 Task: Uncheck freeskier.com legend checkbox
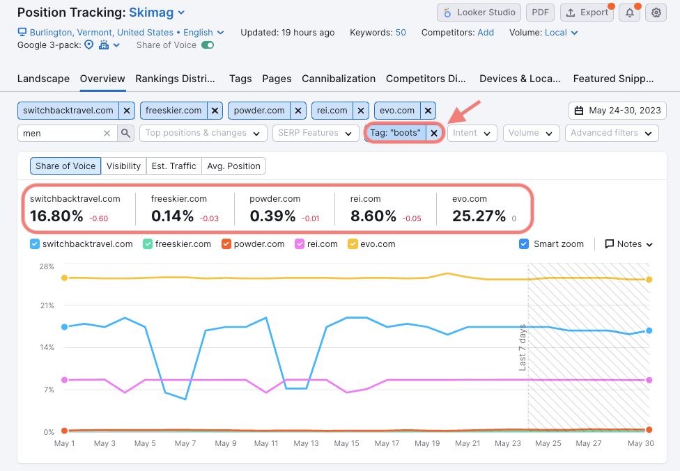coord(148,244)
